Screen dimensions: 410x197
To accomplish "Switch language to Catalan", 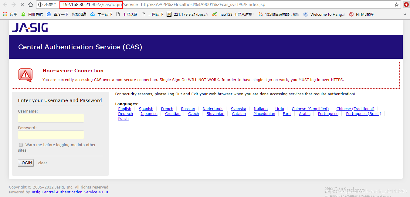I will [239, 114].
